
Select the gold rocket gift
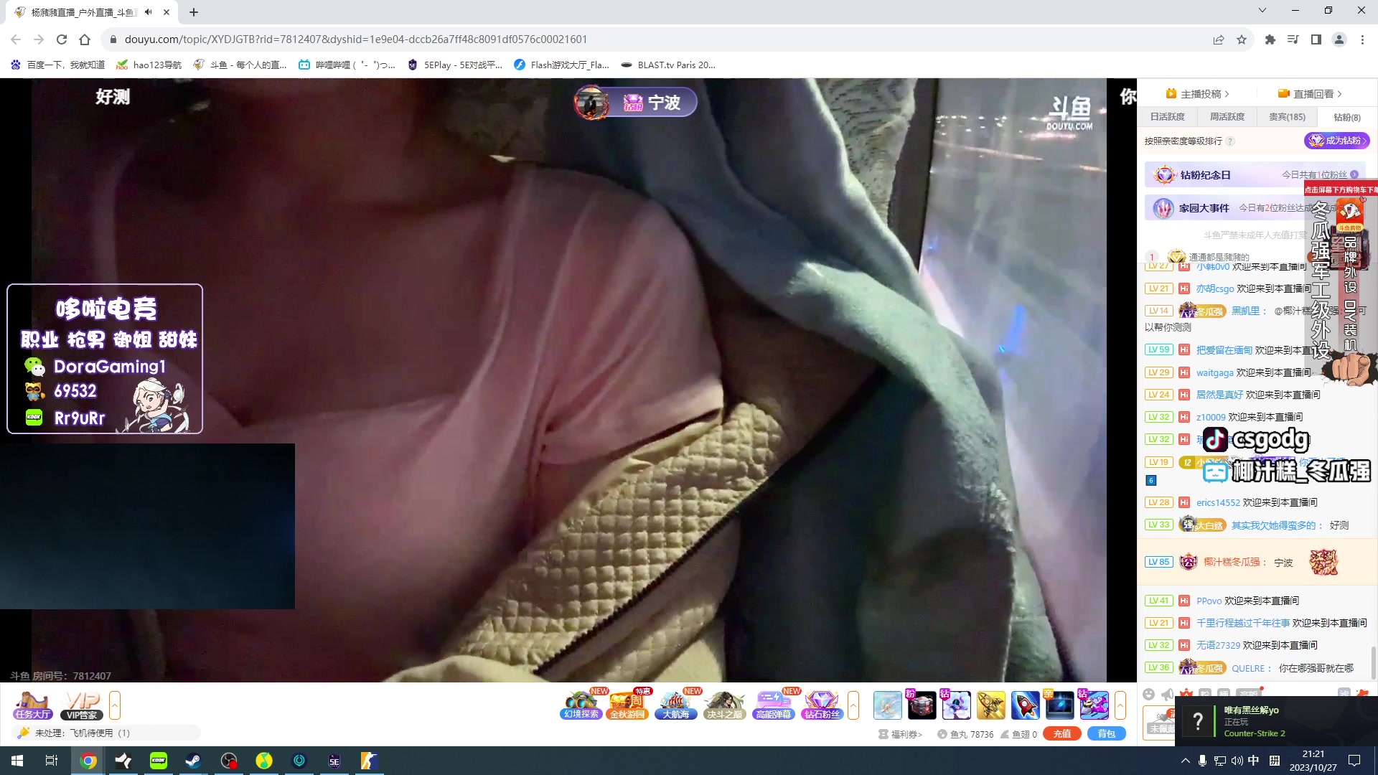point(990,705)
